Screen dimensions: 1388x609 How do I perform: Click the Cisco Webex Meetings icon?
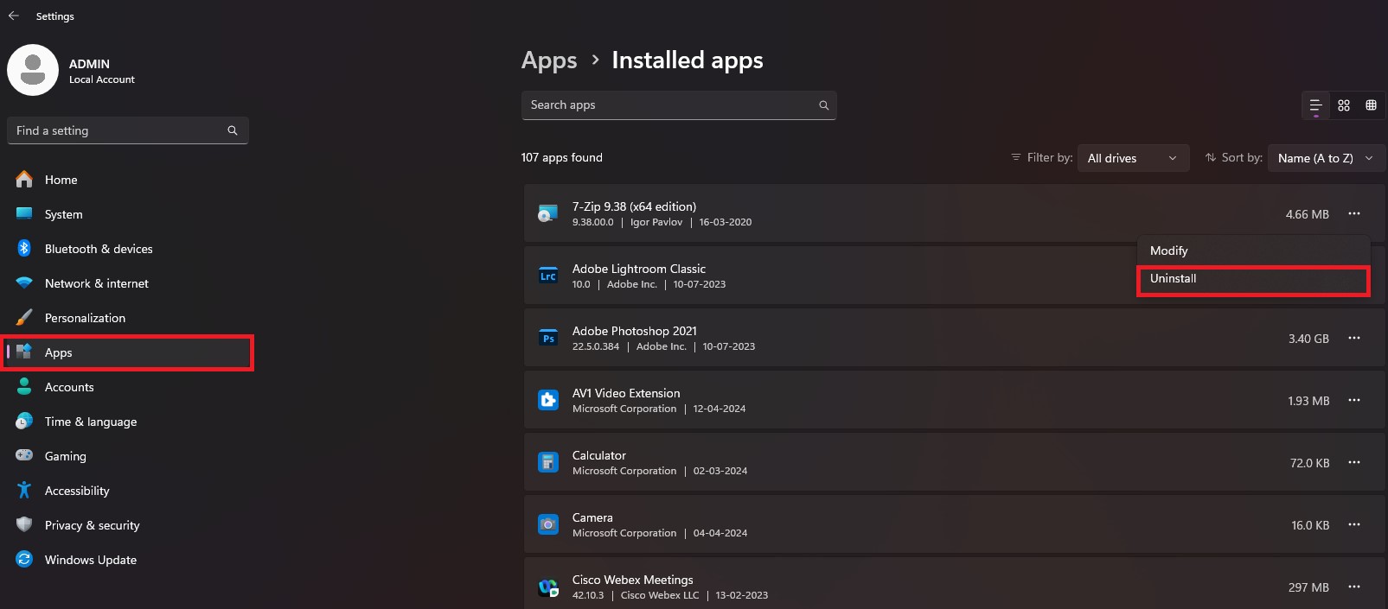click(548, 587)
